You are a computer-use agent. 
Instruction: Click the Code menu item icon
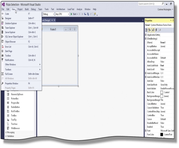click(x=2, y=14)
